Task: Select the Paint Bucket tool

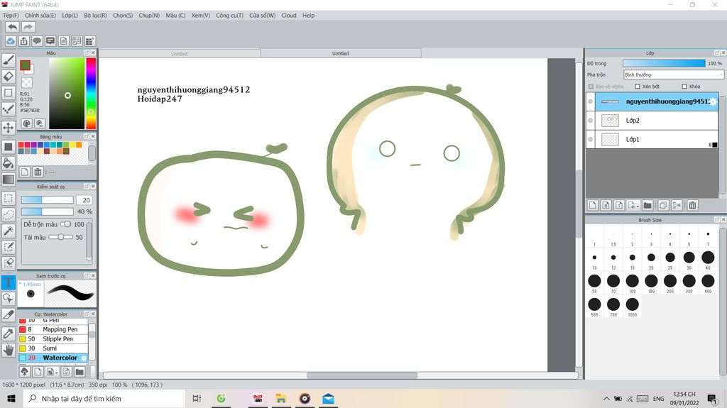Action: point(9,162)
